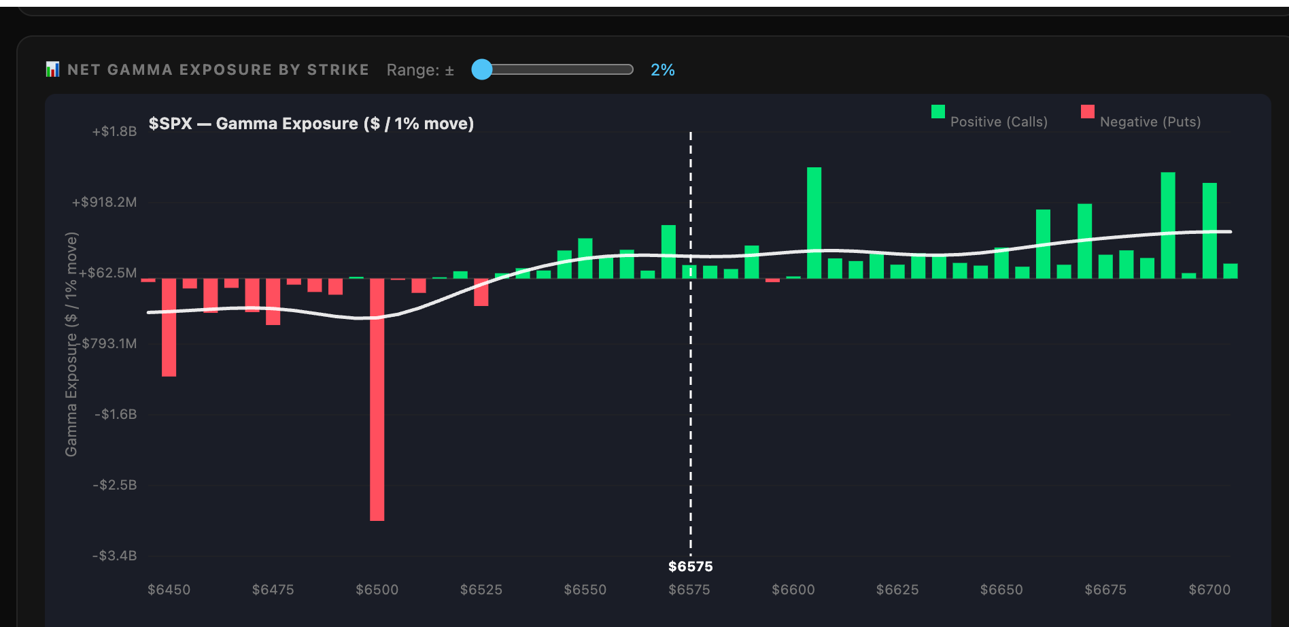
Task: Click the tall green bar near $6605
Action: tap(814, 223)
